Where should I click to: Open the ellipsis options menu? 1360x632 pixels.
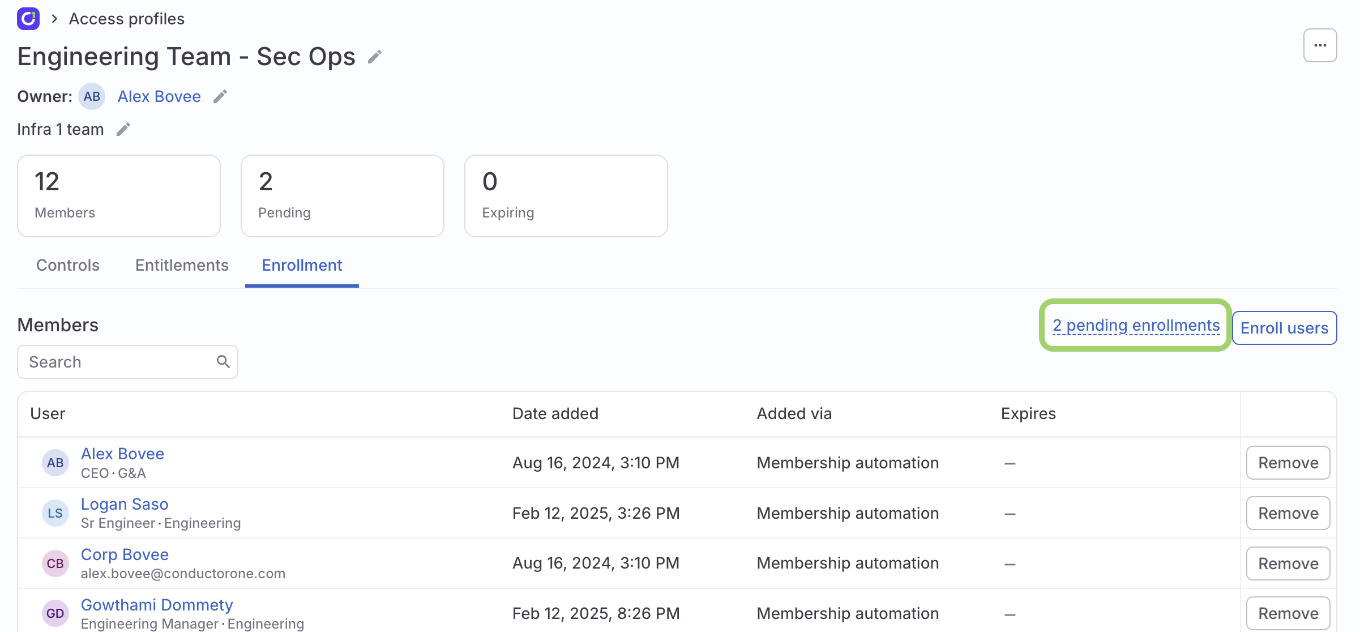(1320, 45)
